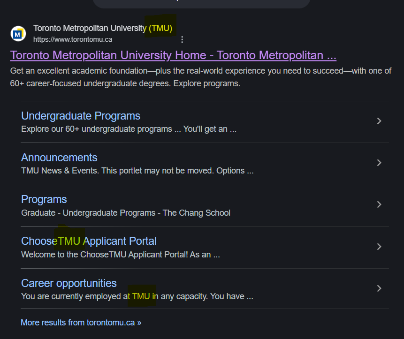Expand the Announcements sitelink arrow

[x=379, y=163]
